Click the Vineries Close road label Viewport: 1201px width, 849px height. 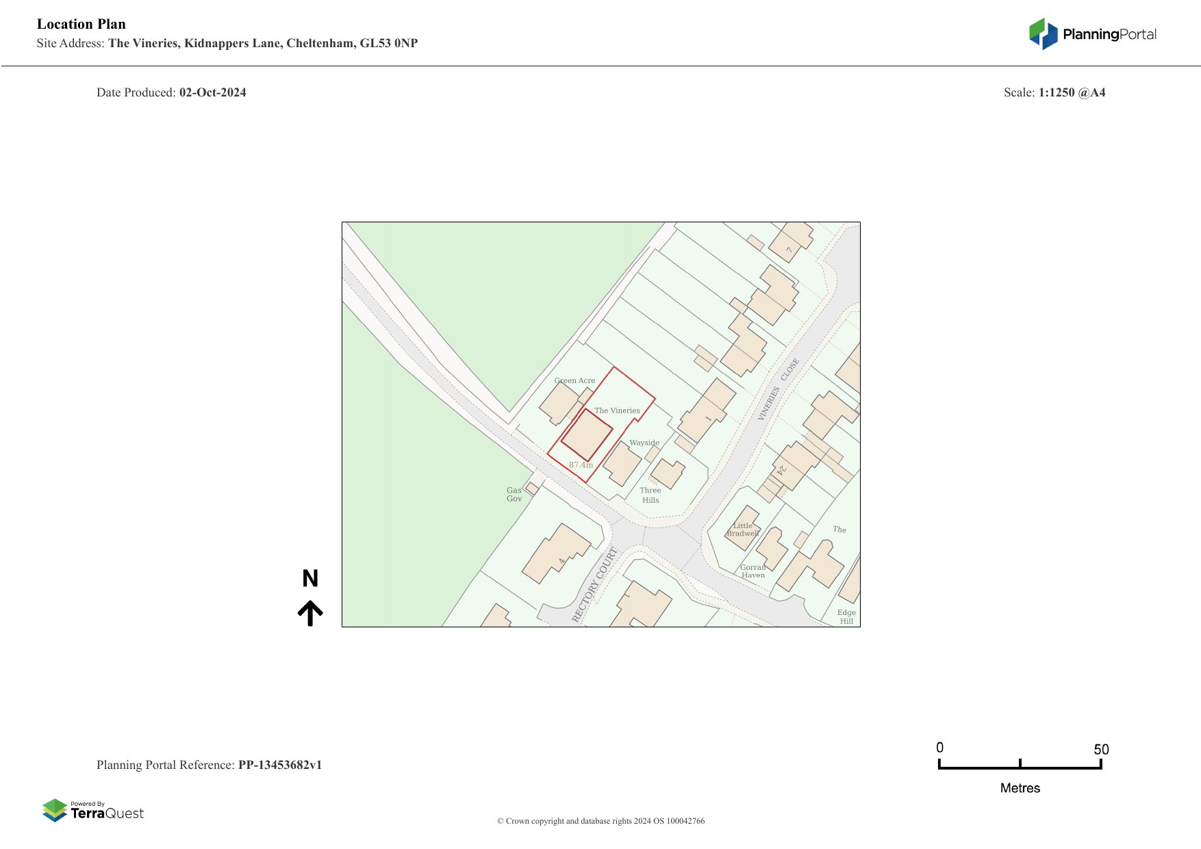pos(779,389)
